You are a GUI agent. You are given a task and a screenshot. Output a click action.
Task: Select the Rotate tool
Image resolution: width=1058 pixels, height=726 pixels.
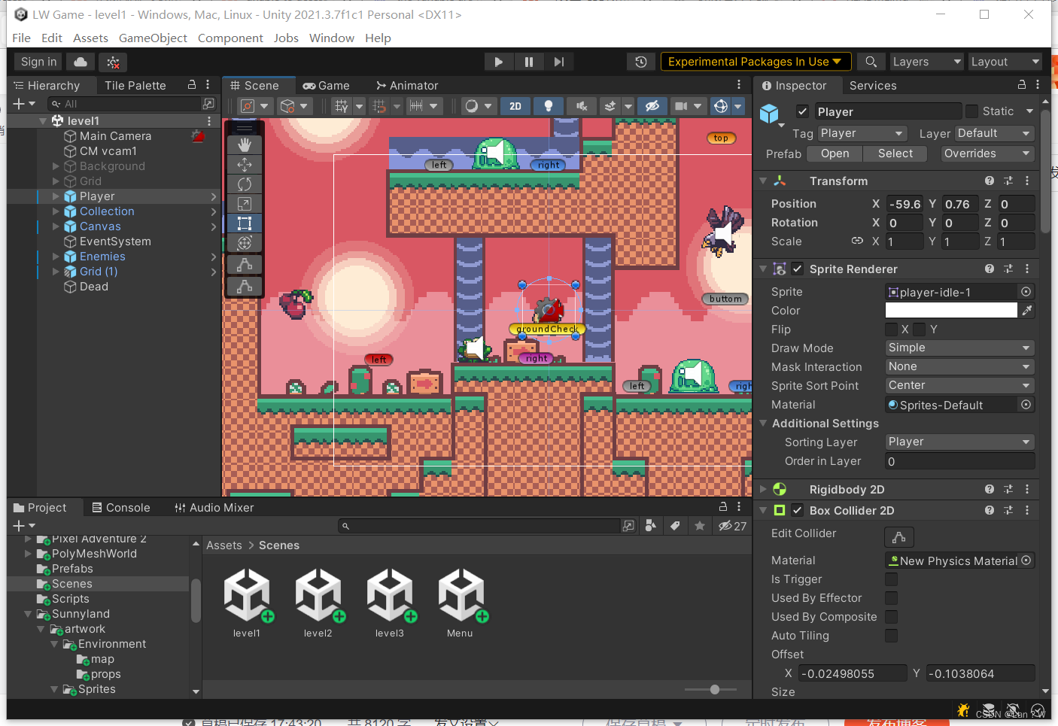coord(245,184)
